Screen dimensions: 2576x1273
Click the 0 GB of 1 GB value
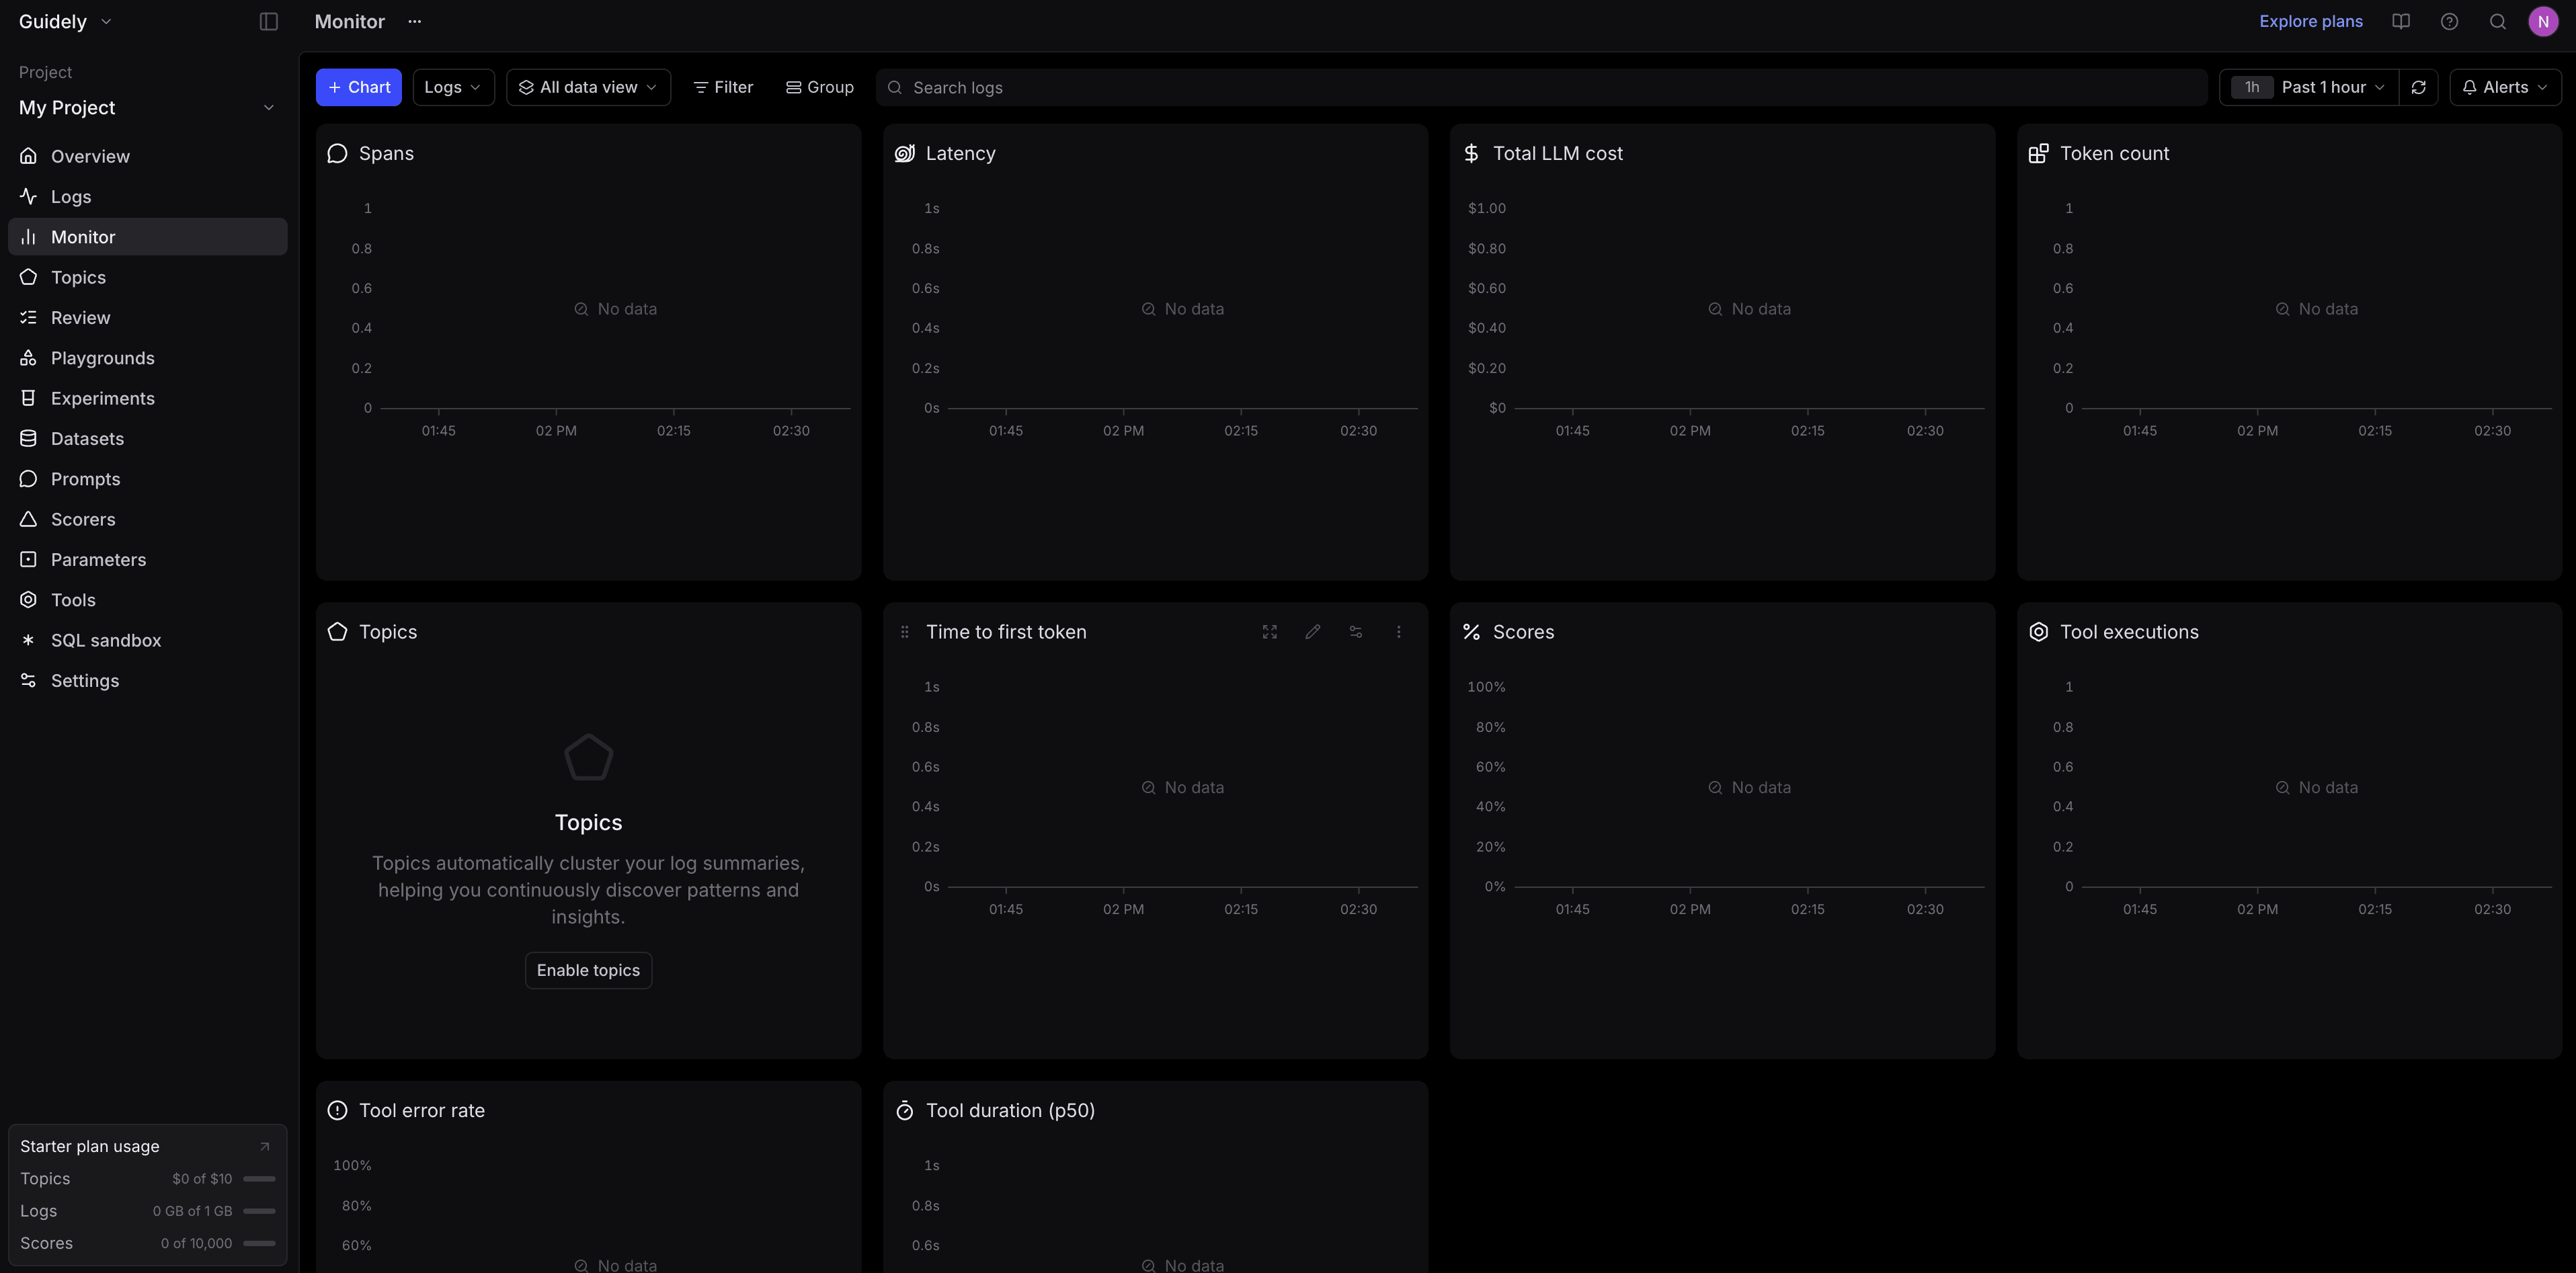pos(192,1211)
